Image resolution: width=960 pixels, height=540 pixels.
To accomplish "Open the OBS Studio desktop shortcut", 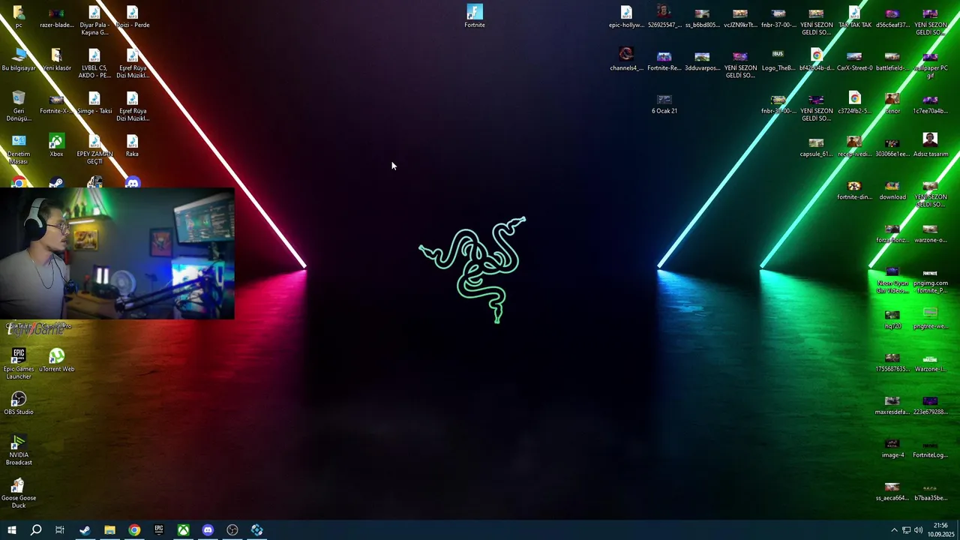I will point(19,403).
